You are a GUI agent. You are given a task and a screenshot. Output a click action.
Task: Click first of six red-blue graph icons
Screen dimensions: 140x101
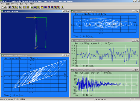click(42, 7)
